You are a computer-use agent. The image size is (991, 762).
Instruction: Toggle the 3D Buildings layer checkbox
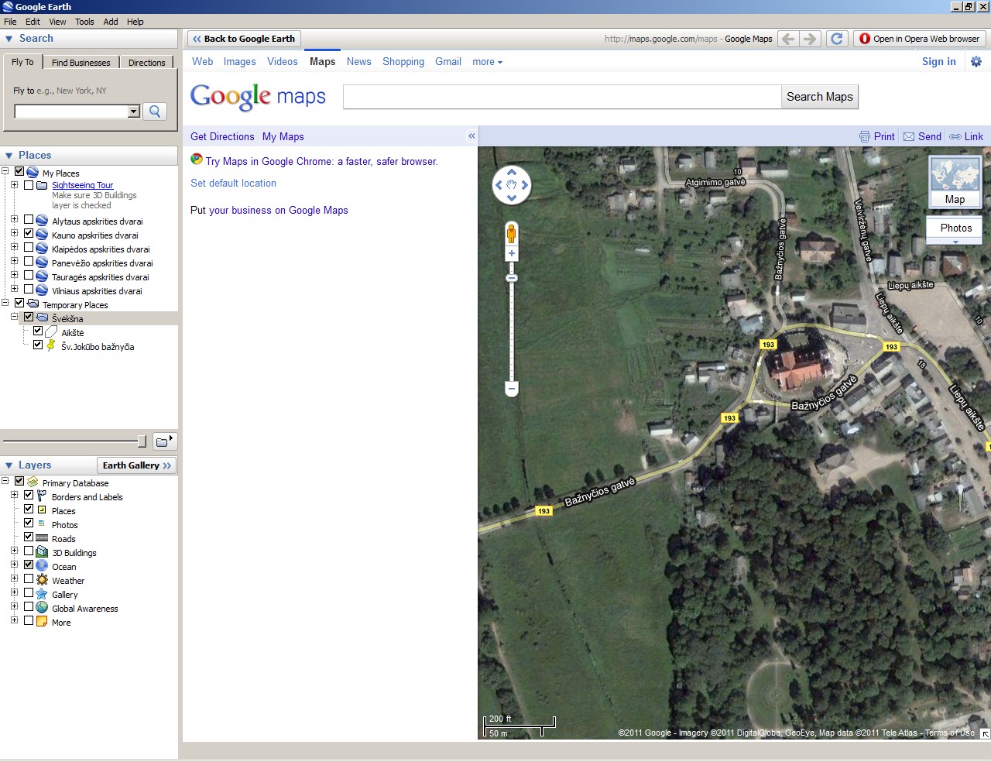pos(29,551)
